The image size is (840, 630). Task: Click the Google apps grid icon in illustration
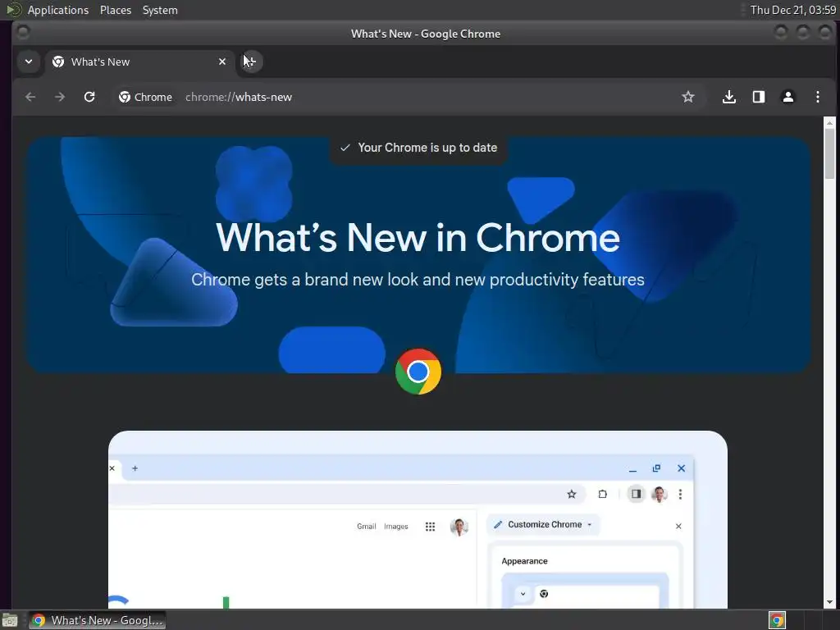click(x=430, y=527)
